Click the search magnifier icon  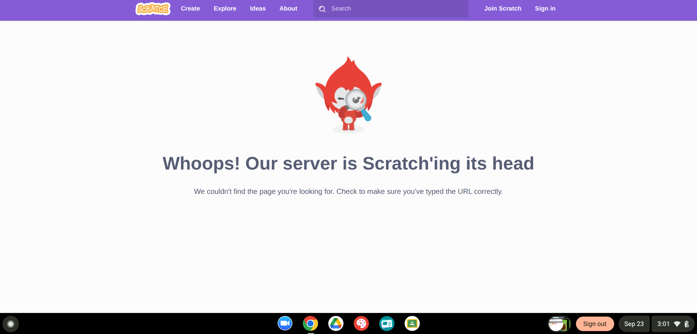pyautogui.click(x=322, y=9)
